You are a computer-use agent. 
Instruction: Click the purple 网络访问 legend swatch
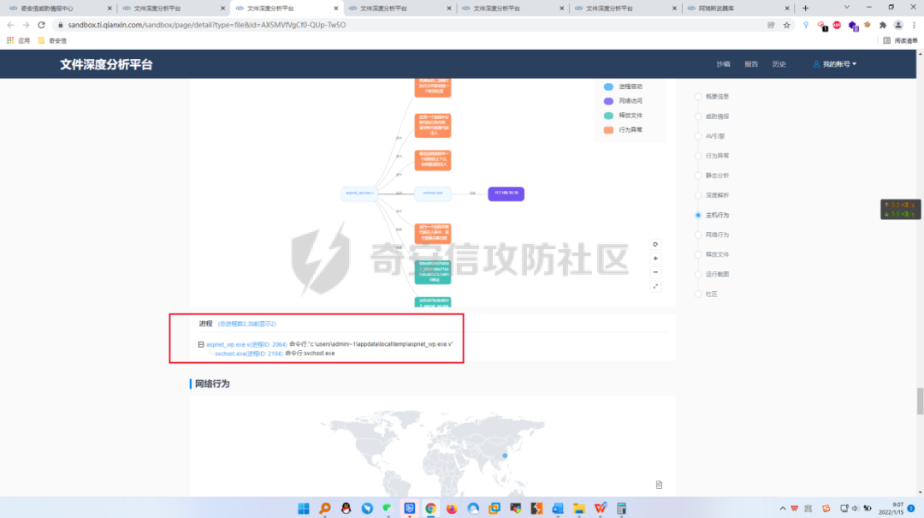[x=608, y=101]
